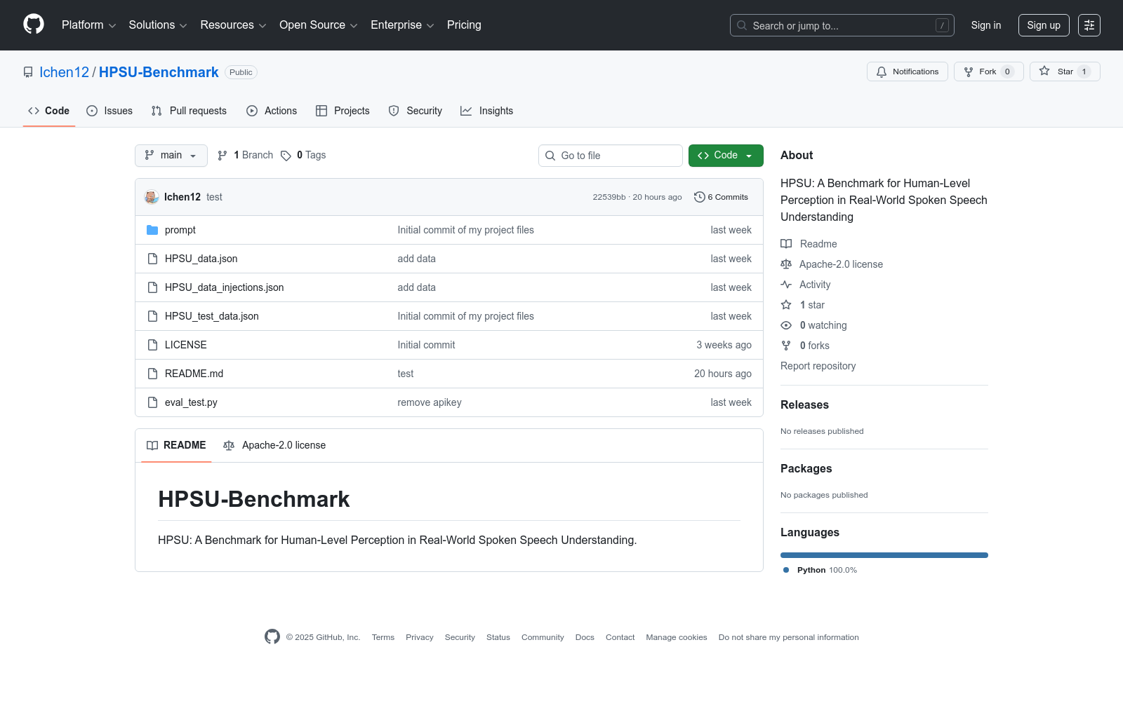Click the tag icon beside 0 Tags
The width and height of the screenshot is (1123, 701).
[x=286, y=156]
